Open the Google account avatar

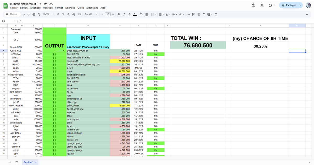pos(308,5)
